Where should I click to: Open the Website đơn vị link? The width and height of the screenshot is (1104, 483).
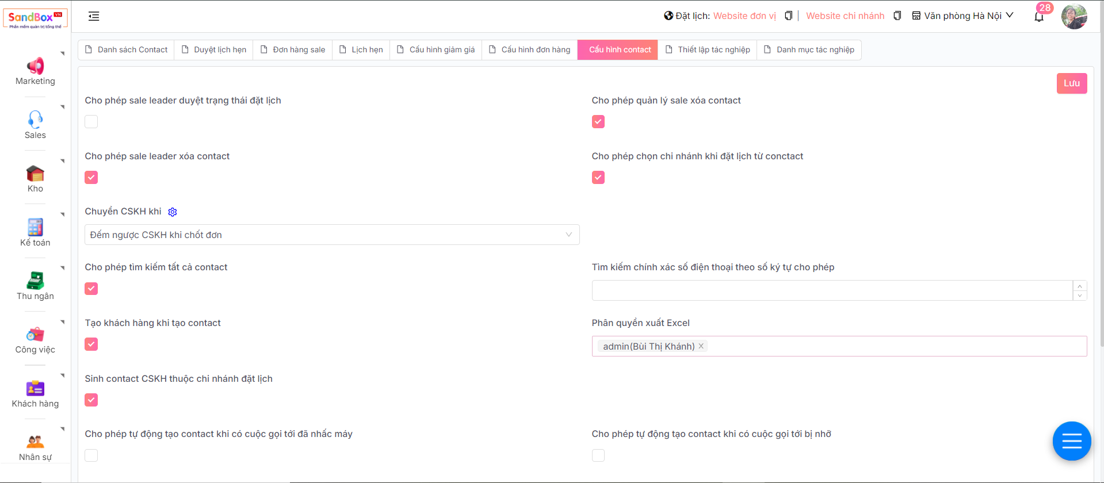[744, 16]
